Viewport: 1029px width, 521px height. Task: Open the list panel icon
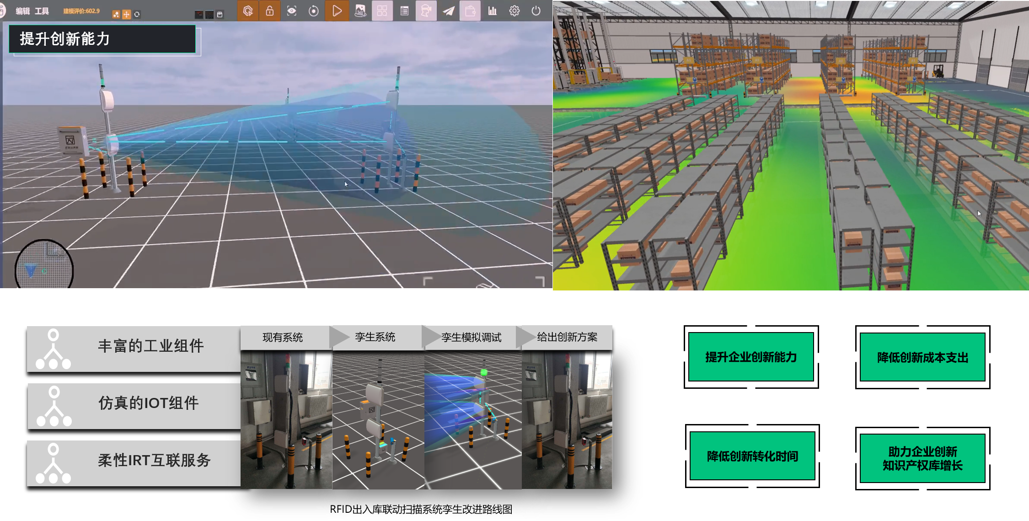pos(404,11)
